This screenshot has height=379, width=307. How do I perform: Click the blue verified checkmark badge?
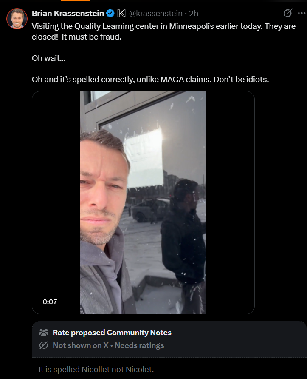110,13
